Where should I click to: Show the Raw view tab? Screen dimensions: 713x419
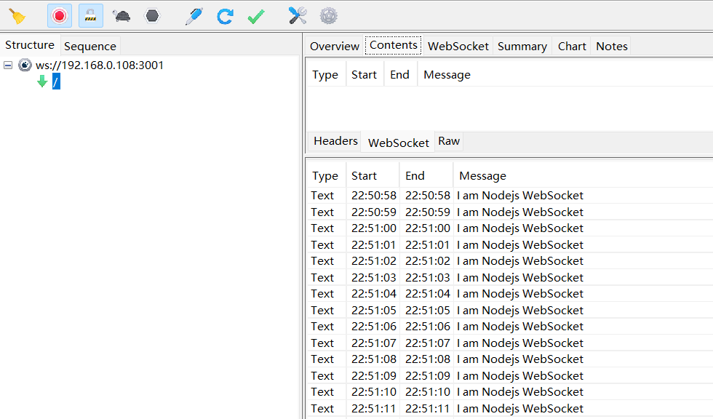[x=449, y=141]
